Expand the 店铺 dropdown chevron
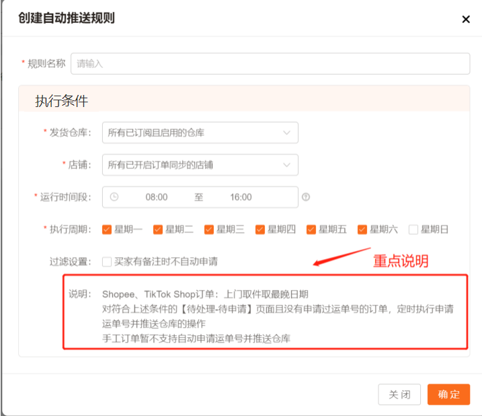 pyautogui.click(x=286, y=165)
